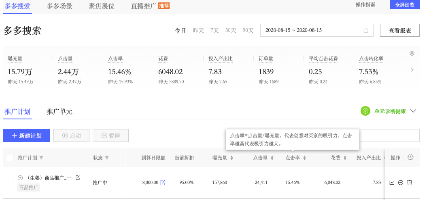The width and height of the screenshot is (429, 200).
Task: Click 当前折扣 column header
Action: pos(184,158)
